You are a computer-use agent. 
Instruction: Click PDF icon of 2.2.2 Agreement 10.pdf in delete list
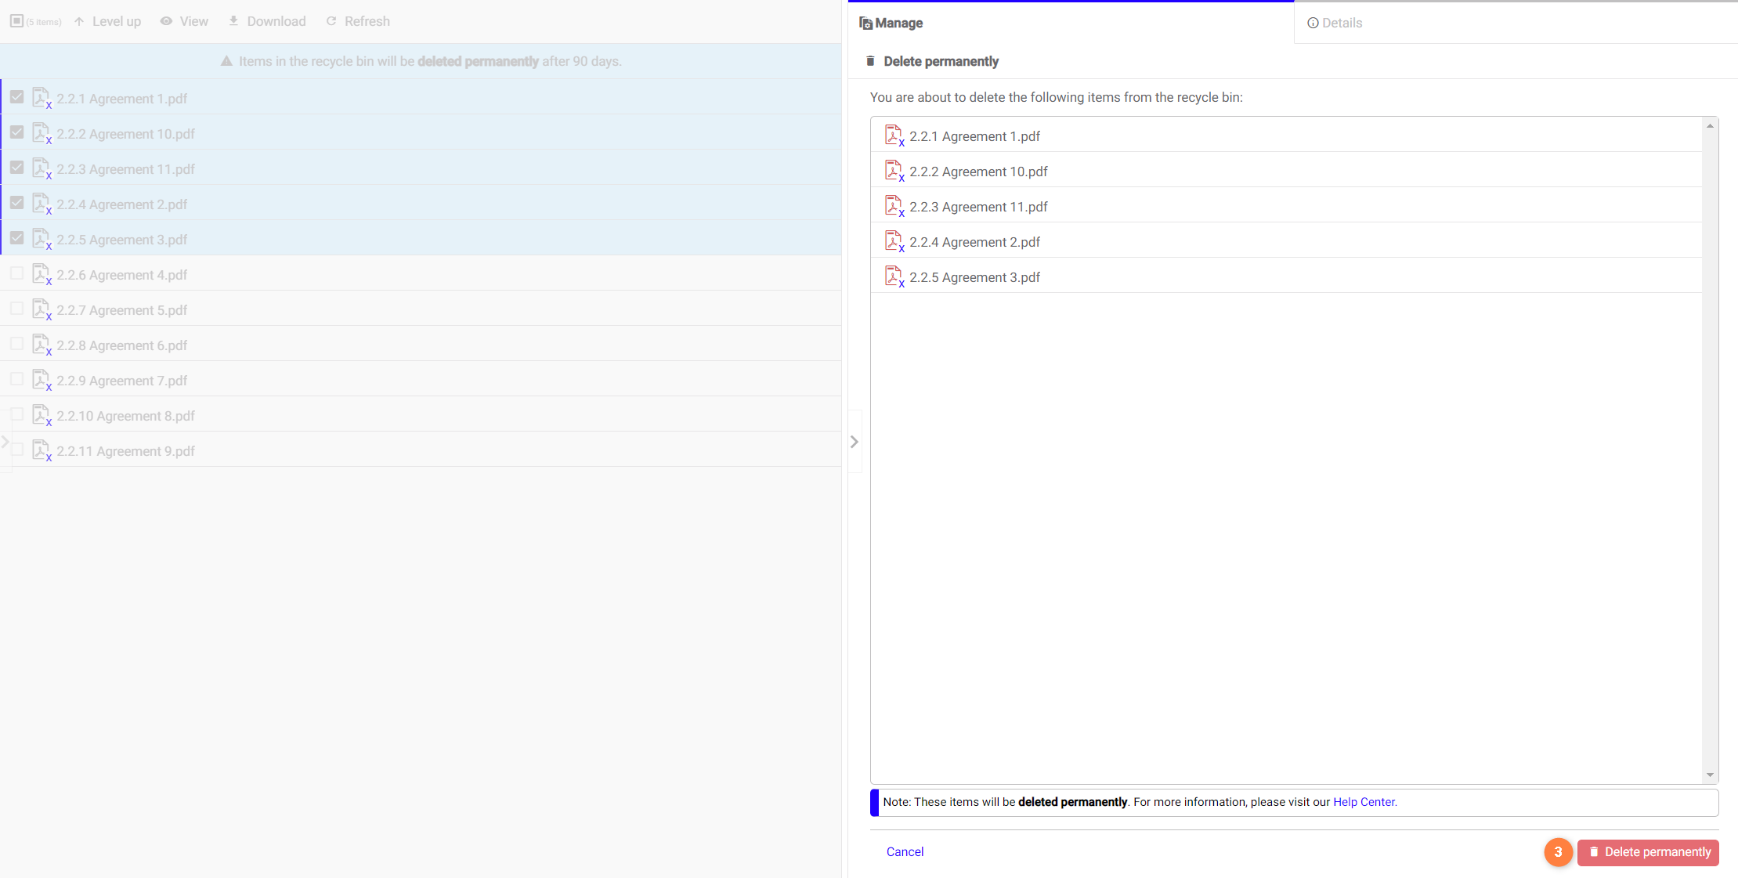tap(893, 170)
